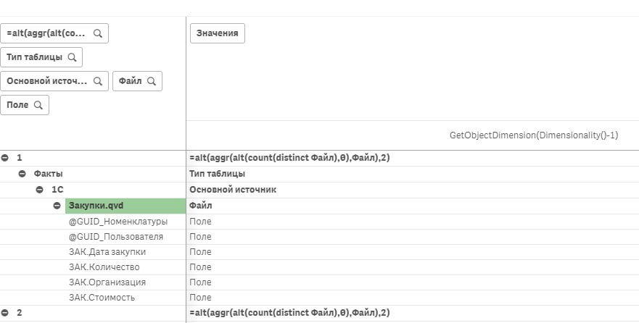Click Поле value beside ЗАК.Стоимость
This screenshot has width=639, height=323.
coord(200,298)
